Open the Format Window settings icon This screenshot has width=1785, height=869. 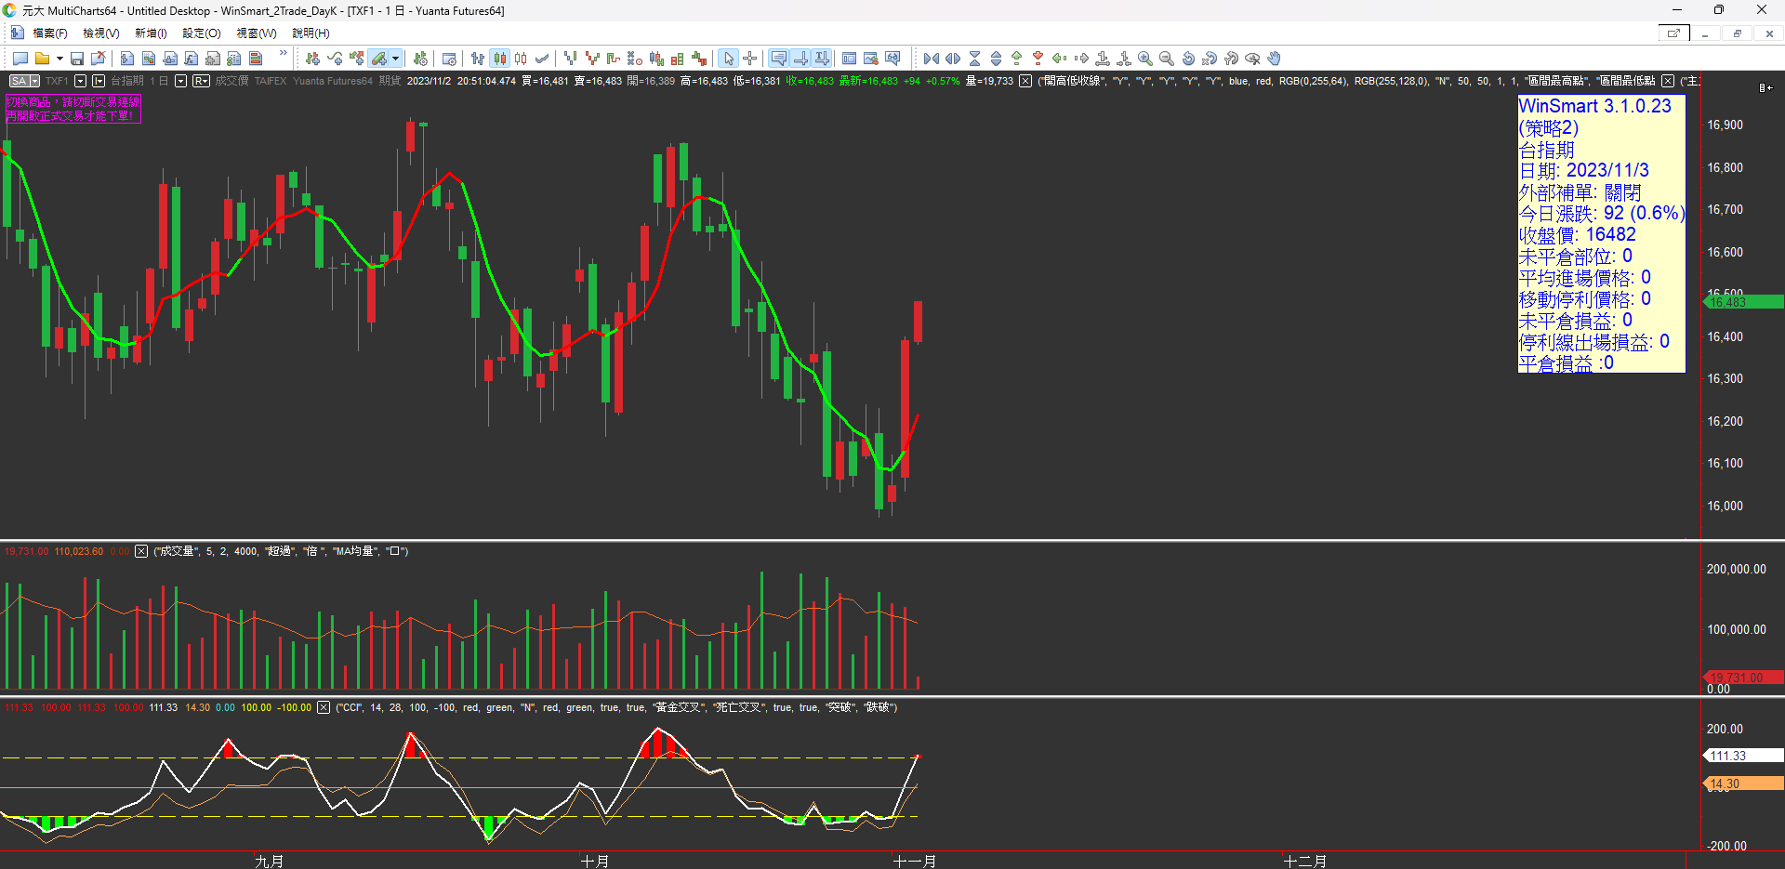click(x=449, y=59)
